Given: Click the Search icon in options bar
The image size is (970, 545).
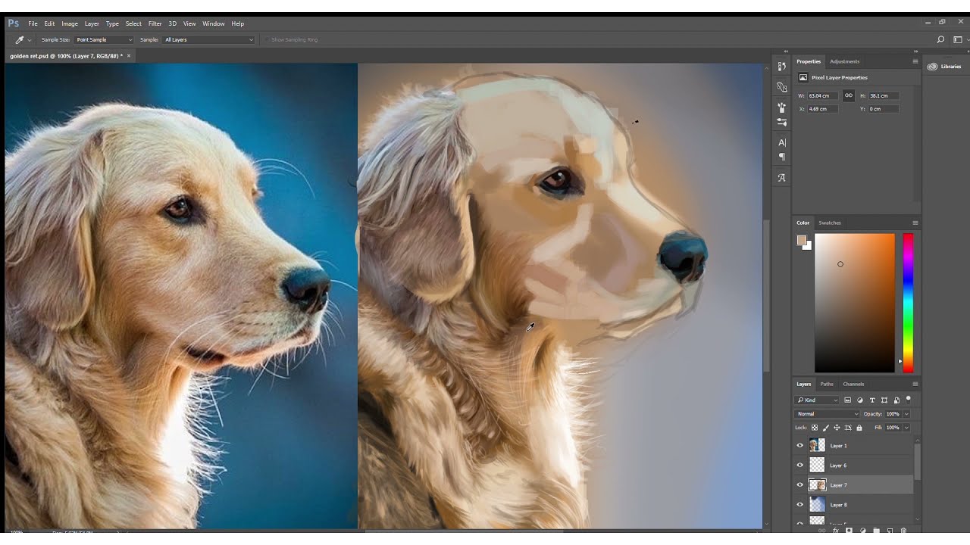Looking at the screenshot, I should [940, 39].
